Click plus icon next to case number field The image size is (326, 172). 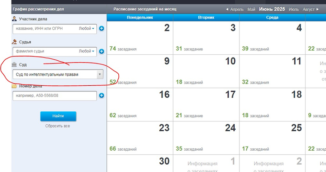[102, 96]
